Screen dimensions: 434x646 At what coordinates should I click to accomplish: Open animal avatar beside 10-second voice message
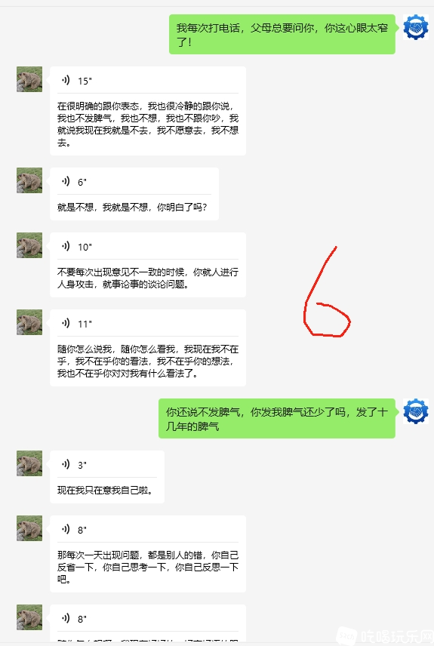(29, 245)
